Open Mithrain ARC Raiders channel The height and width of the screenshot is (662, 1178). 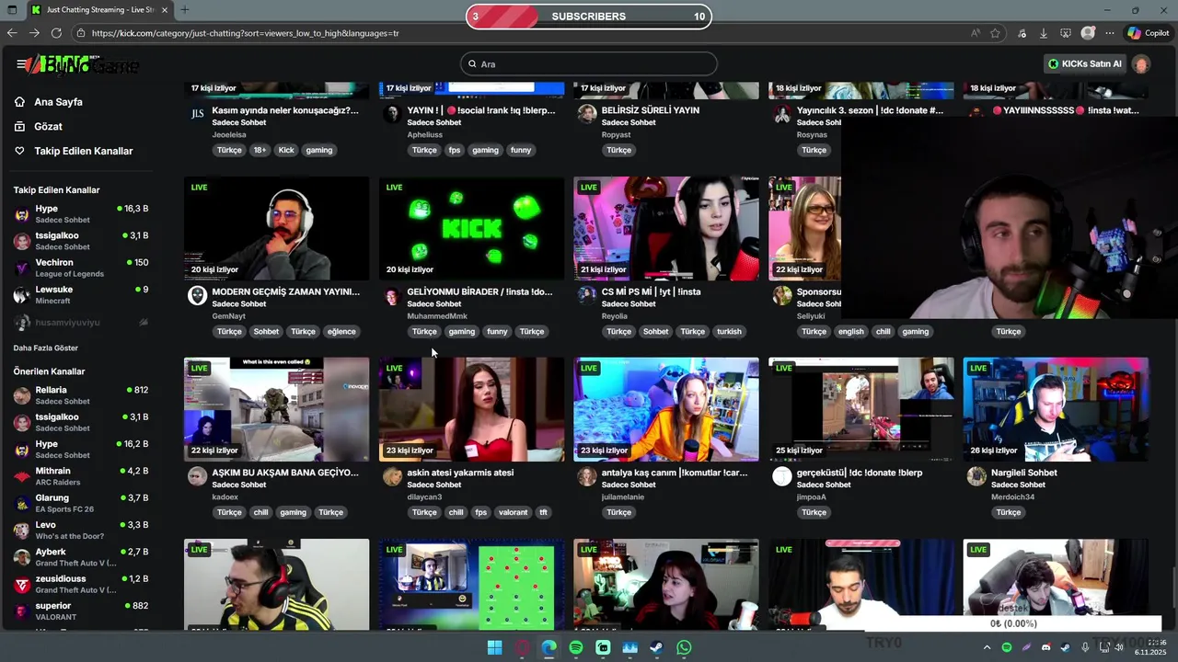coord(81,476)
